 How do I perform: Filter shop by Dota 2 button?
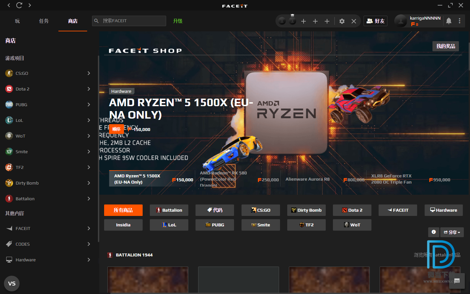(352, 210)
